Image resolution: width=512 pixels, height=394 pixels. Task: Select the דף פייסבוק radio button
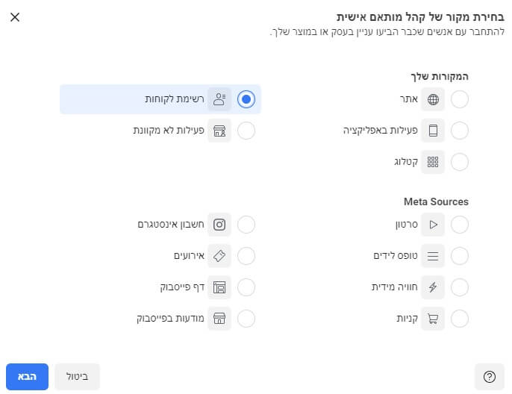pos(246,287)
